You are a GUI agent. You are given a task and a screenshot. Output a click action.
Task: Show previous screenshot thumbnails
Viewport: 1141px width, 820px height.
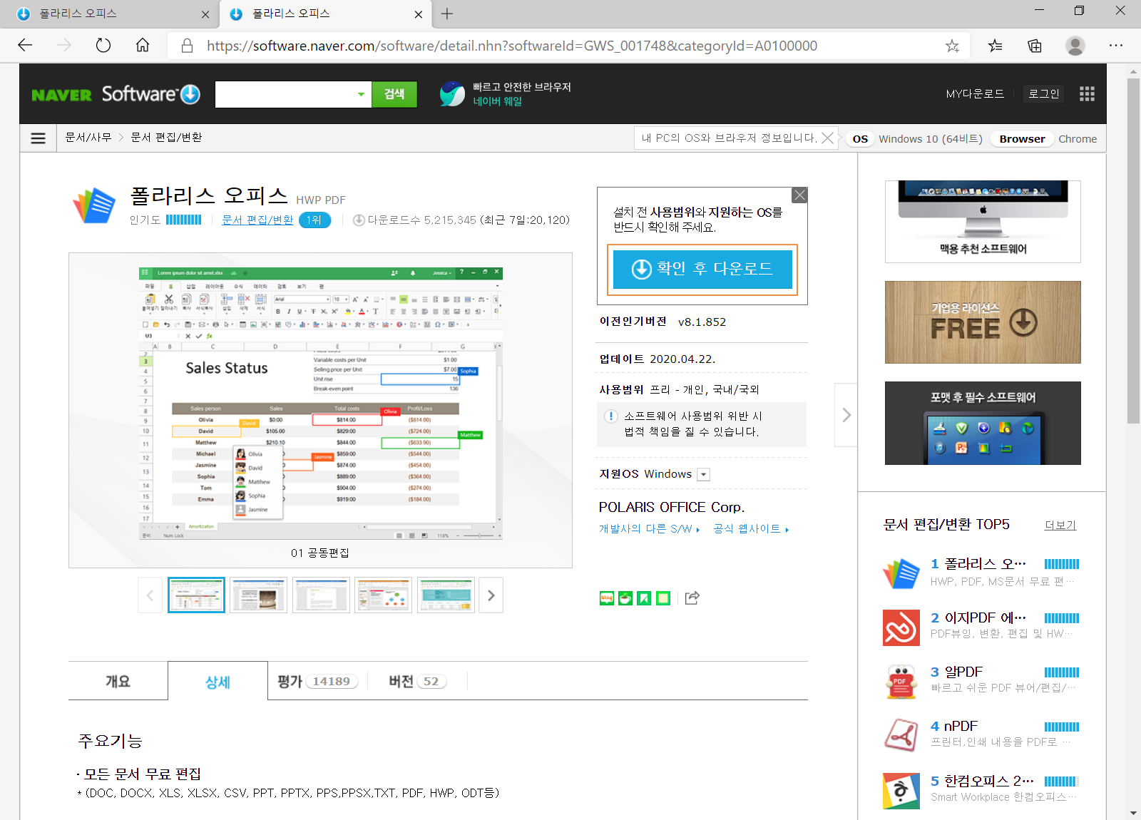[x=150, y=595]
